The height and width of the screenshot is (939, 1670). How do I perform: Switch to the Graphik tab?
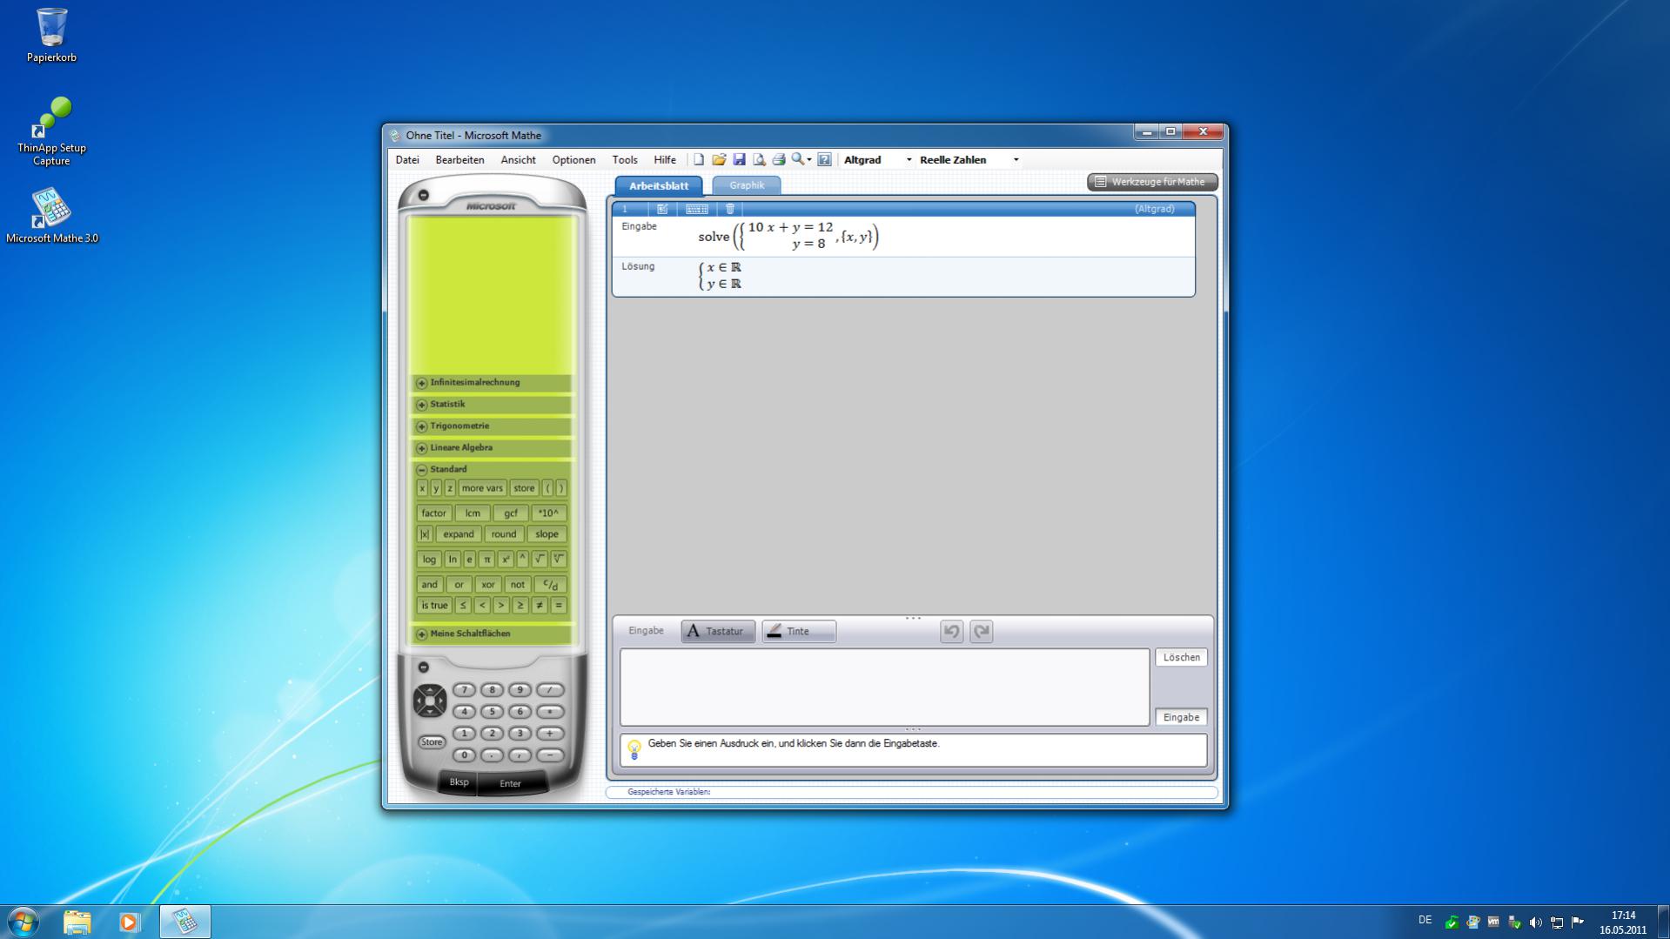(747, 185)
